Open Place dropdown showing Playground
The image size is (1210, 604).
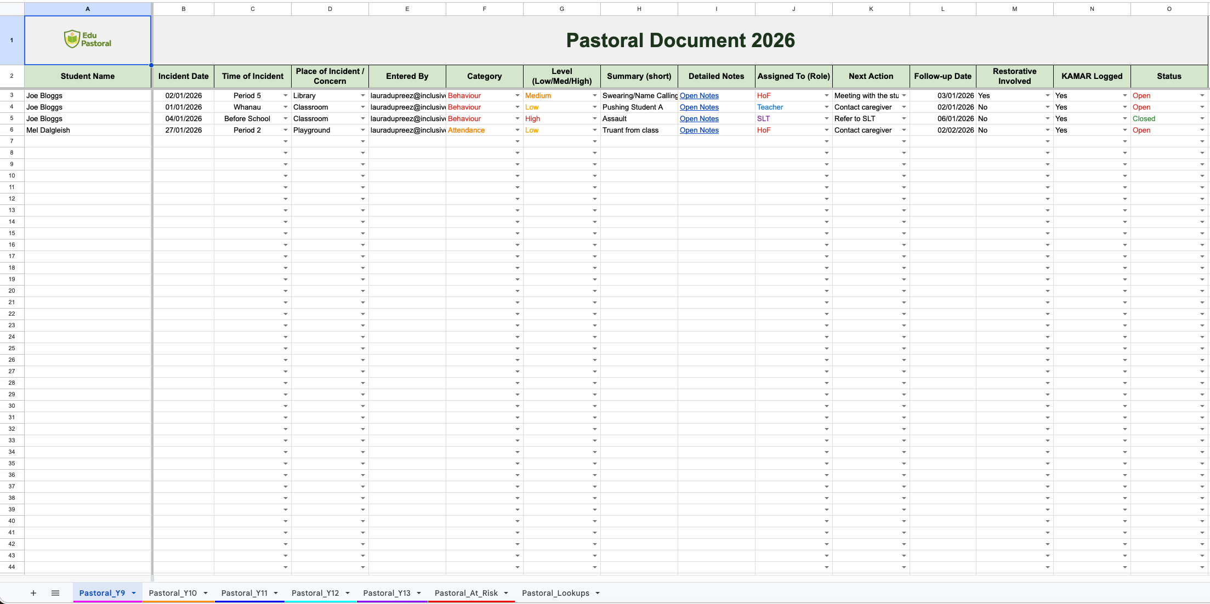(x=362, y=130)
